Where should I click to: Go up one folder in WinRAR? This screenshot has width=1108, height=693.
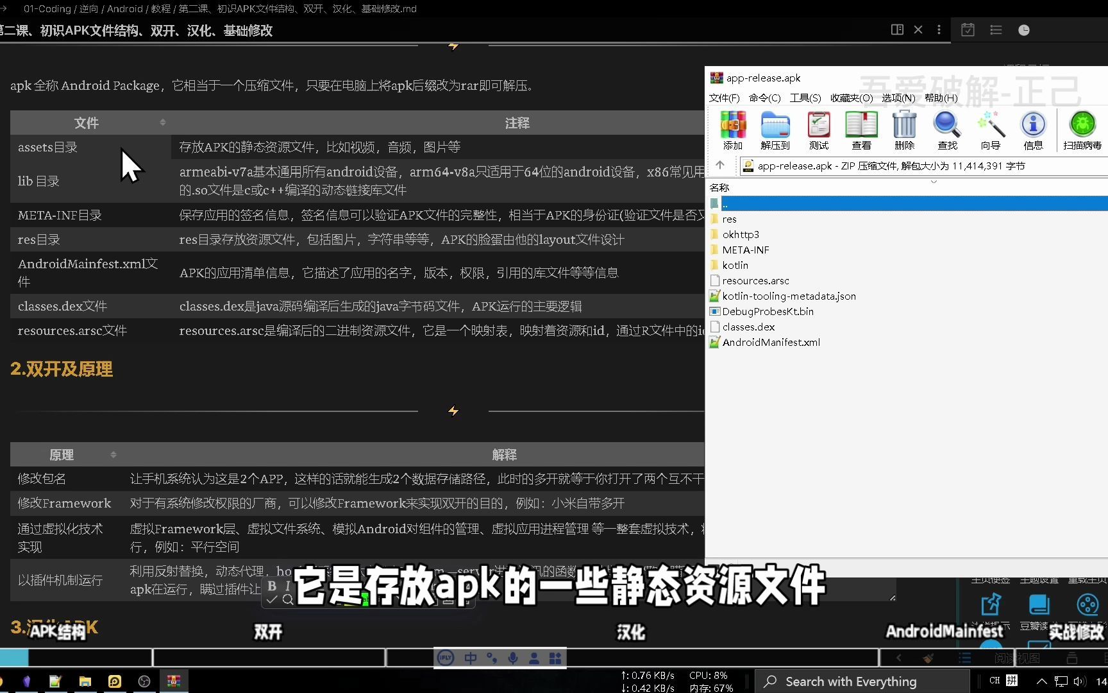pyautogui.click(x=720, y=166)
